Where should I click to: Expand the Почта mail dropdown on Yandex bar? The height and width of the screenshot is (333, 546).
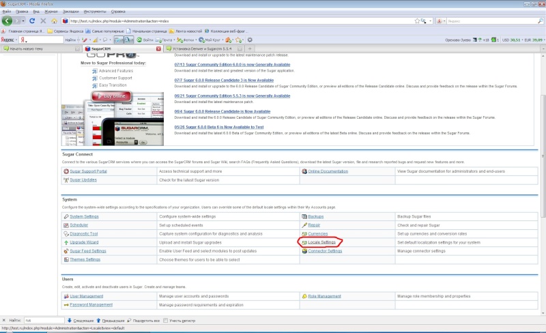point(174,40)
